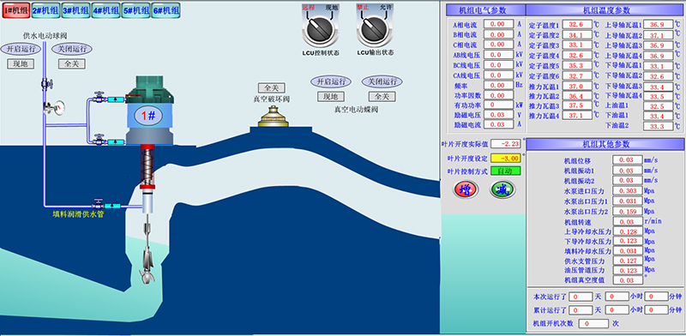The width and height of the screenshot is (686, 336).
Task: Click the lower cyan flow indicator near the motor
Action: (116, 141)
